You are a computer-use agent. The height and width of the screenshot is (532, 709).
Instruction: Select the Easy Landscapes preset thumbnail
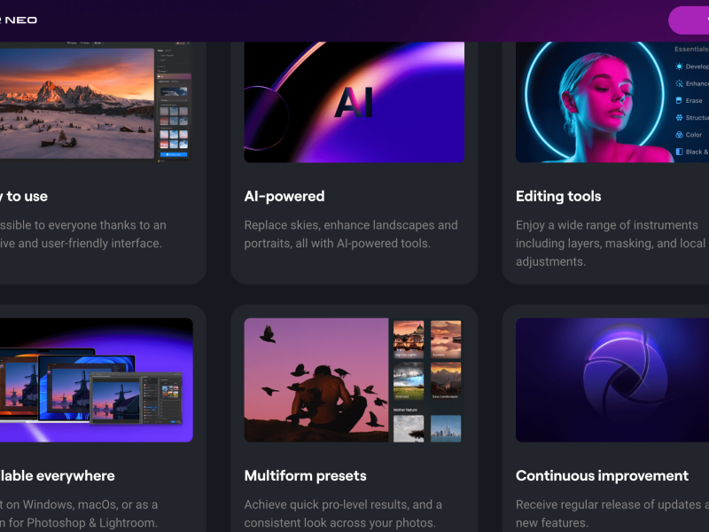coord(446,379)
